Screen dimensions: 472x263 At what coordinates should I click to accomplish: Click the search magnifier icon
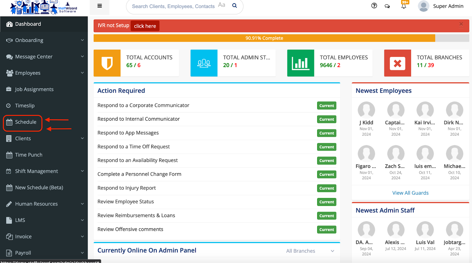235,6
